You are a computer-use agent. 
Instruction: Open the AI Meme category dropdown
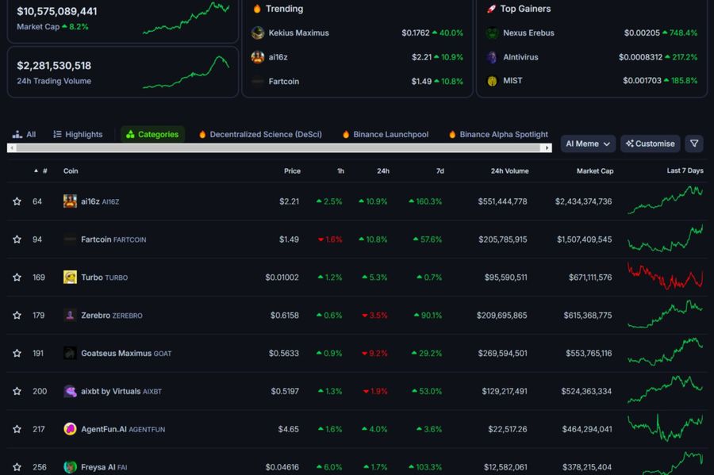coord(588,144)
